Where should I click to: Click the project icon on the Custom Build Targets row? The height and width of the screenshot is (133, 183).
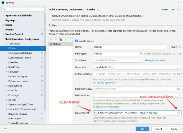(x=42, y=58)
